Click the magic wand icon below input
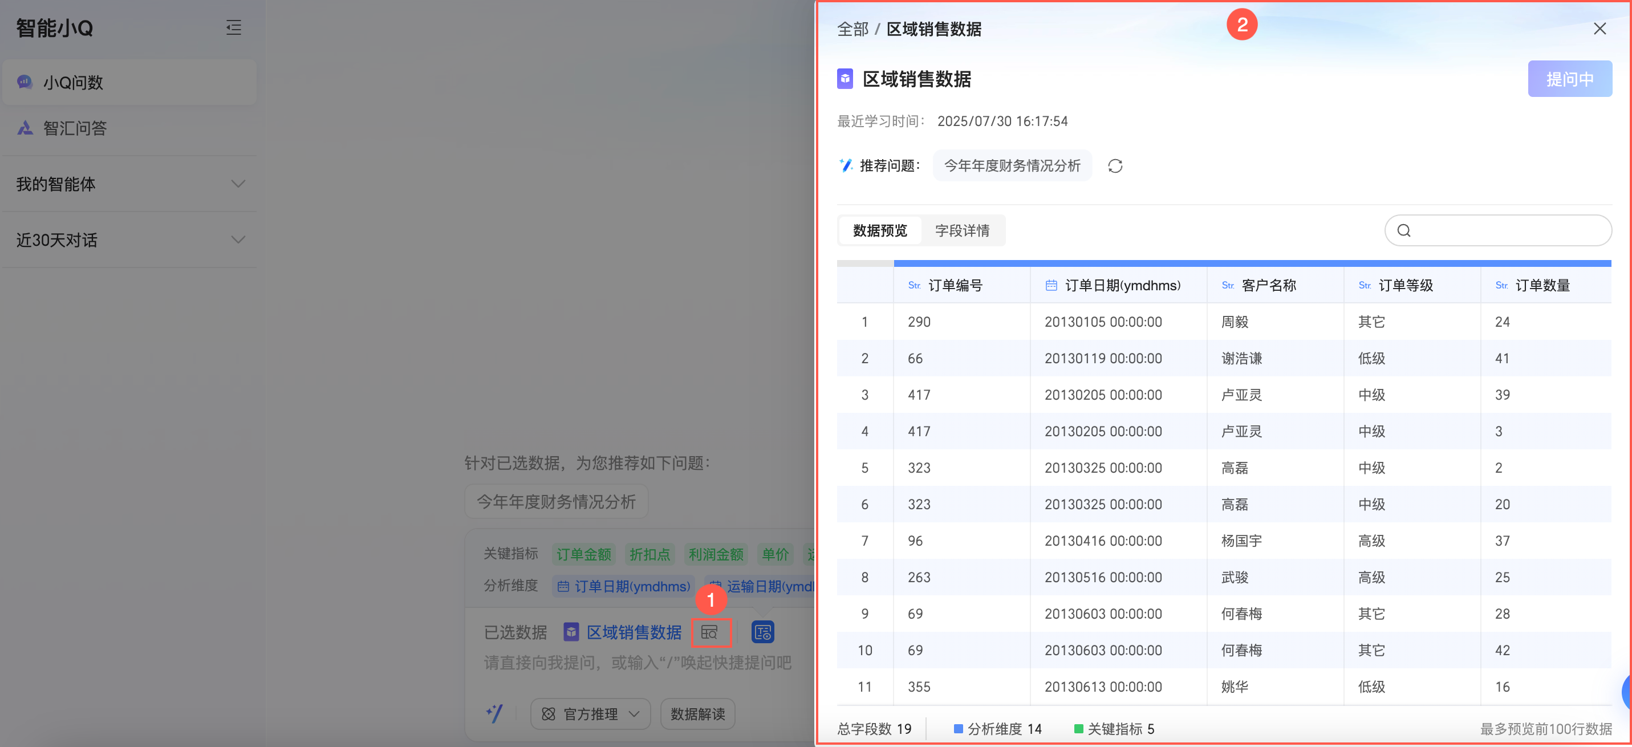 (x=495, y=714)
